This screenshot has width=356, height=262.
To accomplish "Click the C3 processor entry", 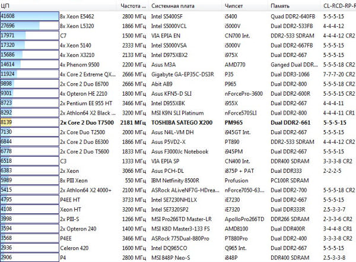I will pyautogui.click(x=63, y=161).
